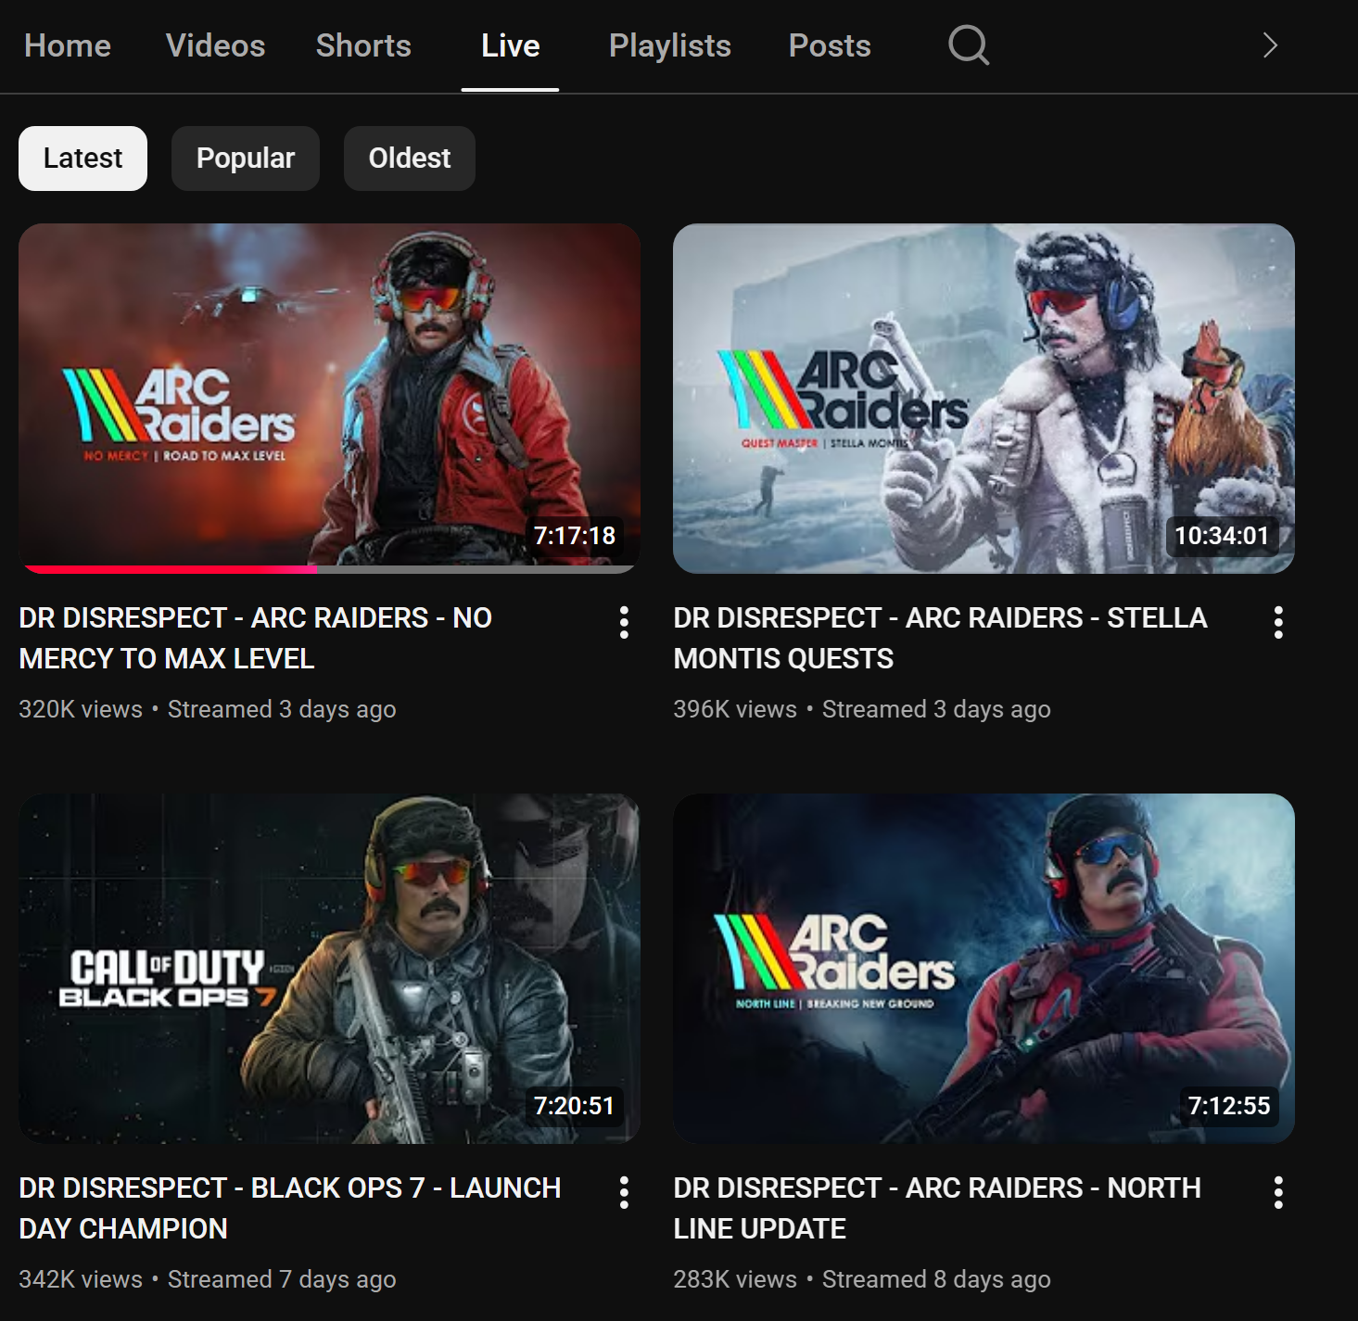1358x1321 pixels.
Task: Select the Live tab
Action: 510,45
